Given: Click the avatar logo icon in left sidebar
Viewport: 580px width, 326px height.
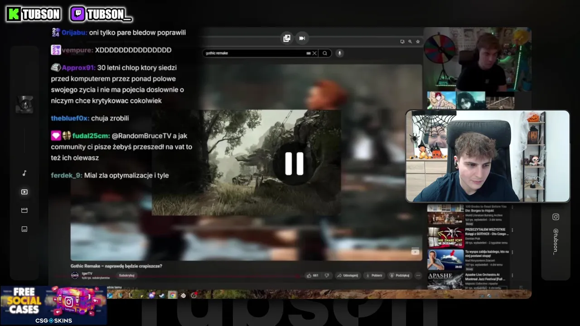Looking at the screenshot, I should [x=24, y=105].
